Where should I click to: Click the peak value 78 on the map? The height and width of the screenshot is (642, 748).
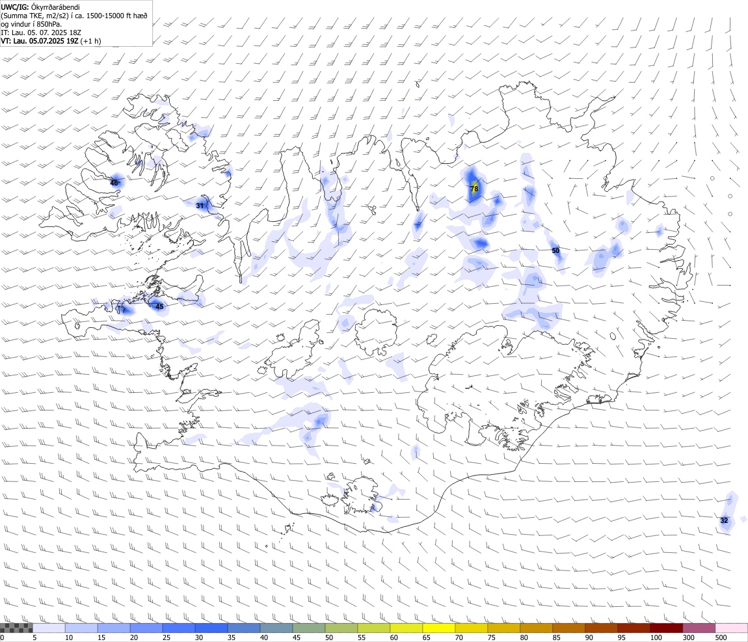click(x=474, y=189)
